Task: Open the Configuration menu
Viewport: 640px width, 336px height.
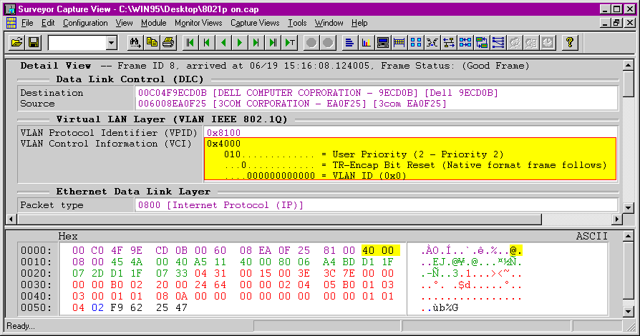Action: pos(85,23)
